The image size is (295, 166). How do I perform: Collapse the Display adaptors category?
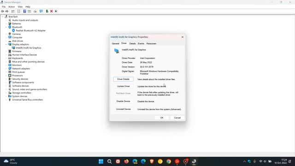pos(6,44)
